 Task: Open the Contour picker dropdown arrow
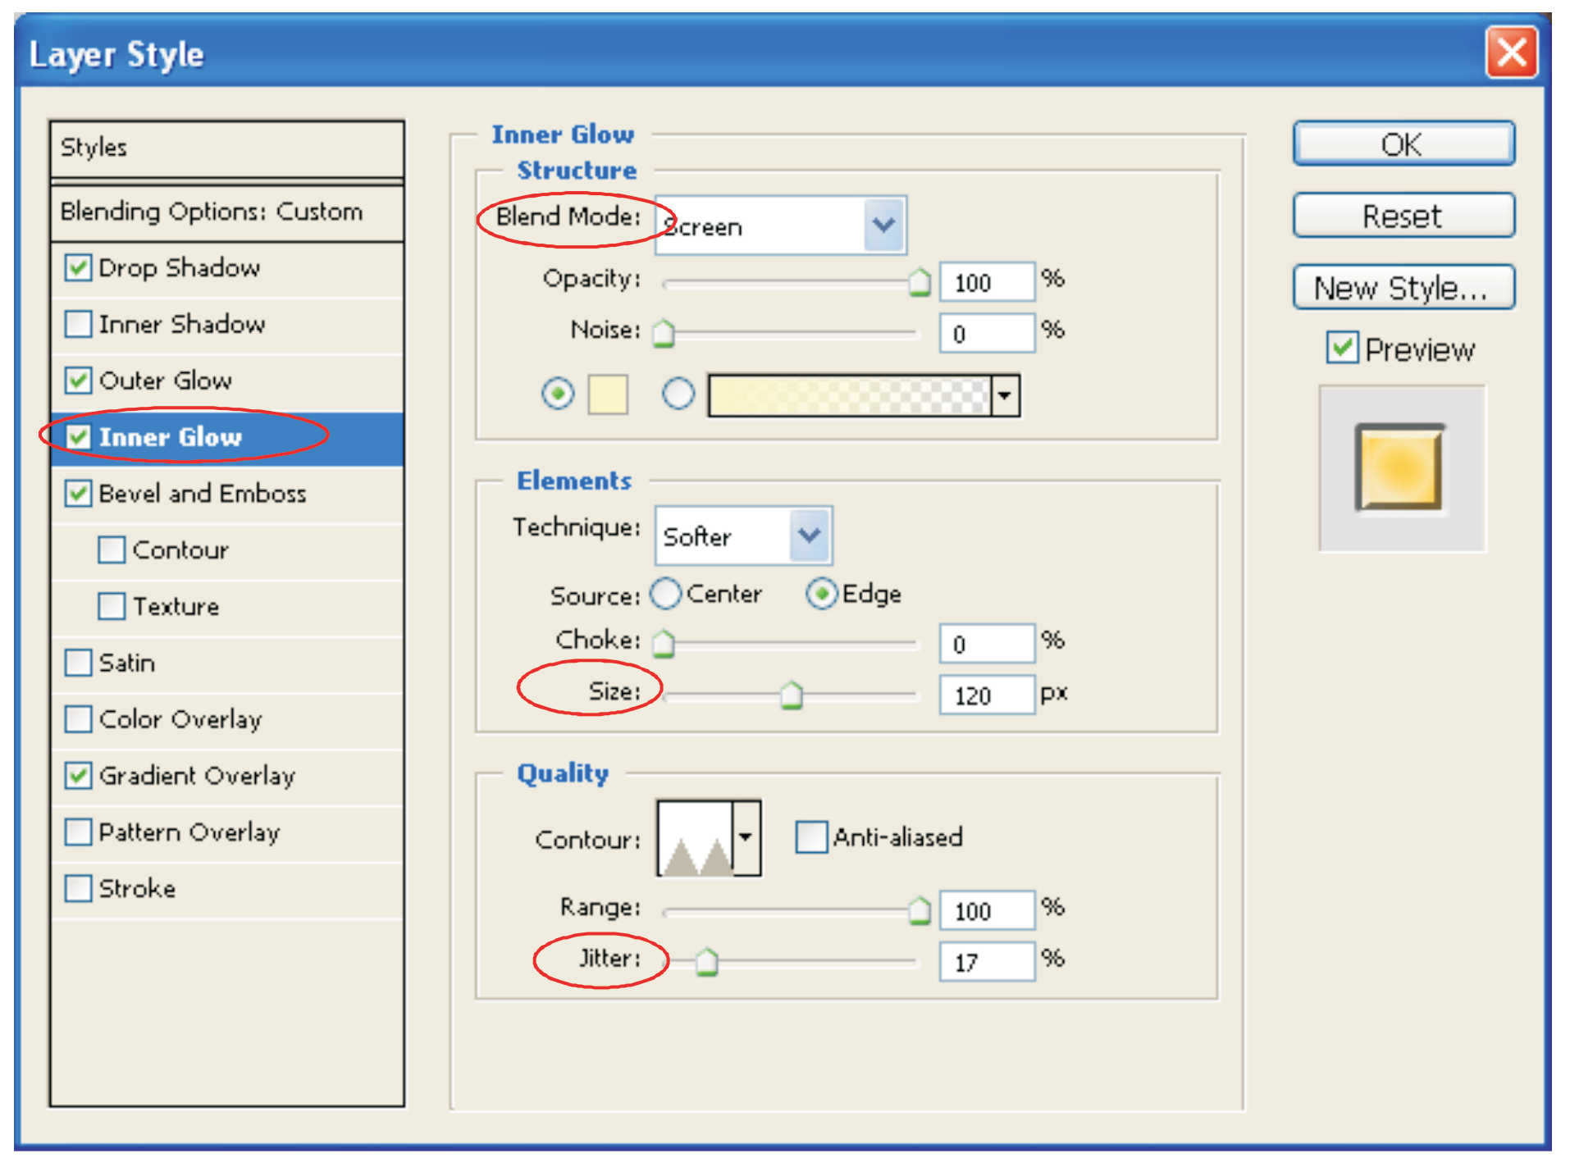(746, 838)
